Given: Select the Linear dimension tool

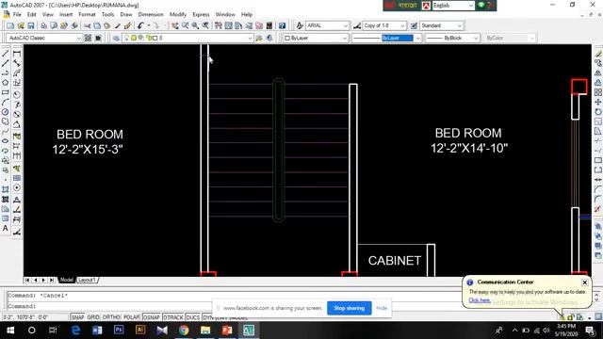Looking at the screenshot, I should click(x=17, y=54).
